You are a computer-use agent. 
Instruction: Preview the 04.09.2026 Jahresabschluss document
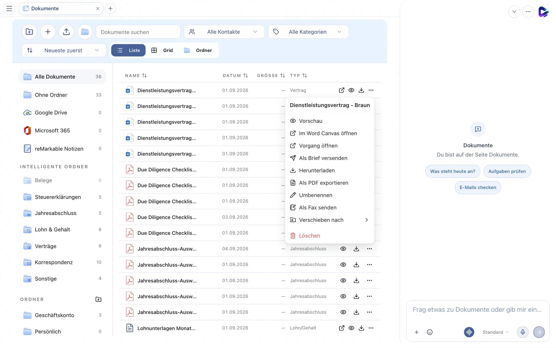pos(343,249)
